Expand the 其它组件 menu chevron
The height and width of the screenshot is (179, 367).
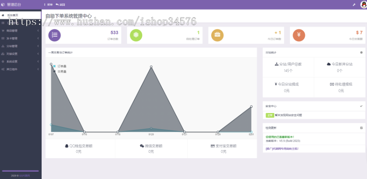click(38, 69)
